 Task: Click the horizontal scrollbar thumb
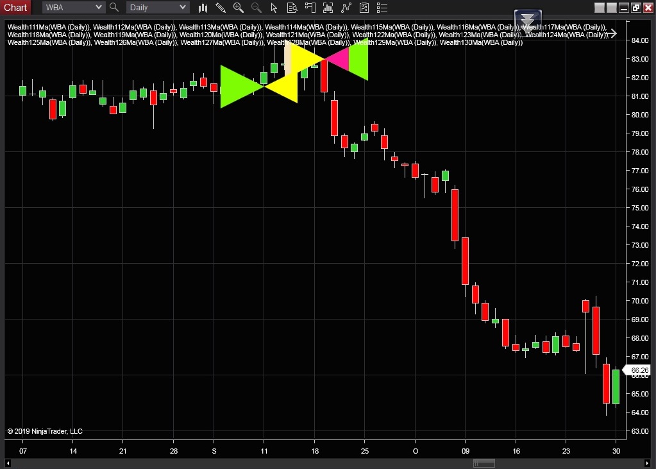pos(484,463)
